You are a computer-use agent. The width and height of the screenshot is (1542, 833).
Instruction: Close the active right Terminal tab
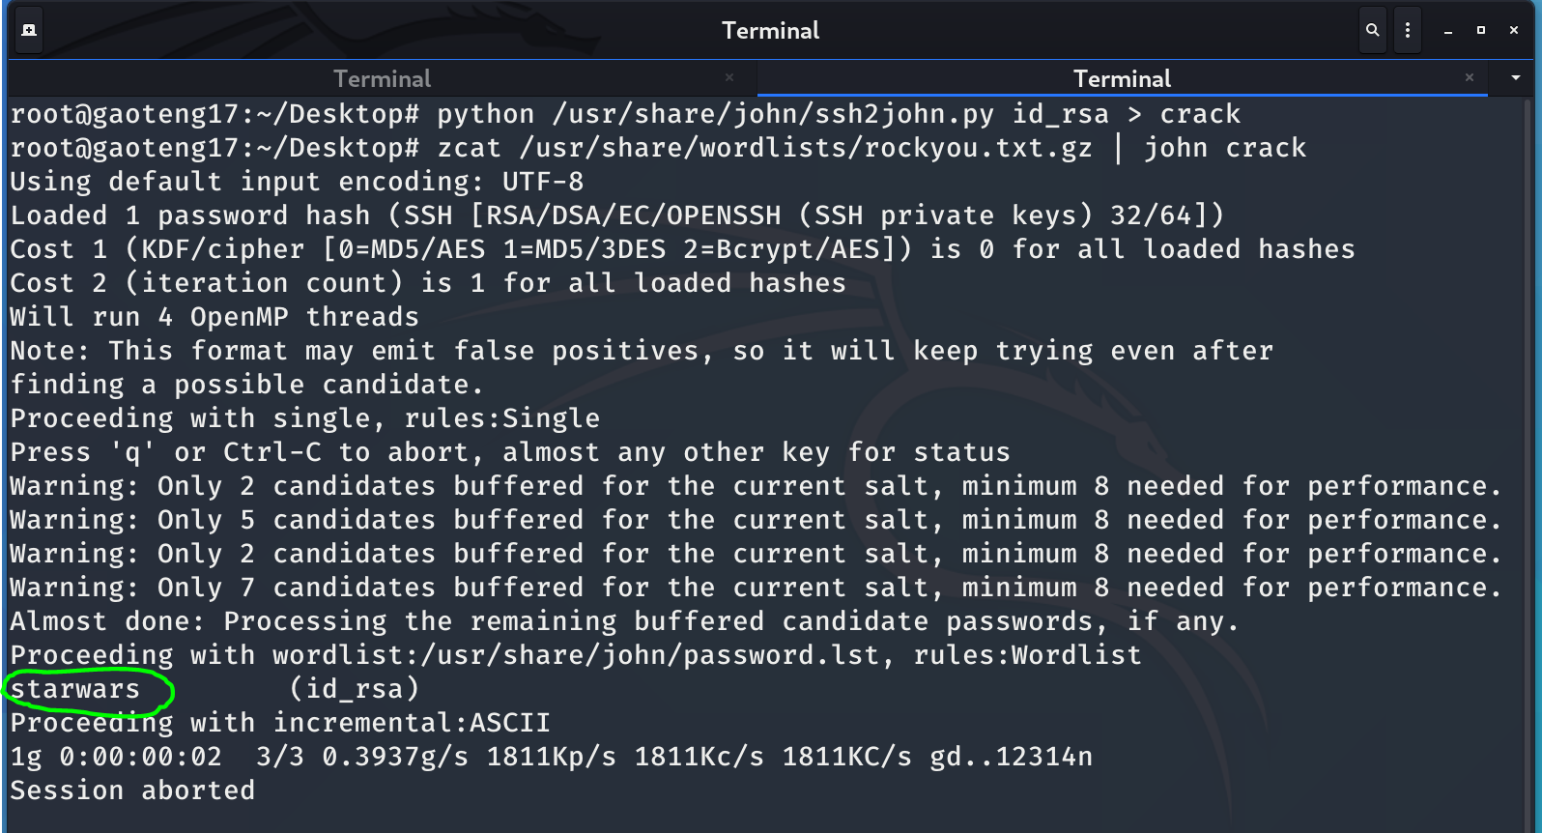click(x=1470, y=77)
